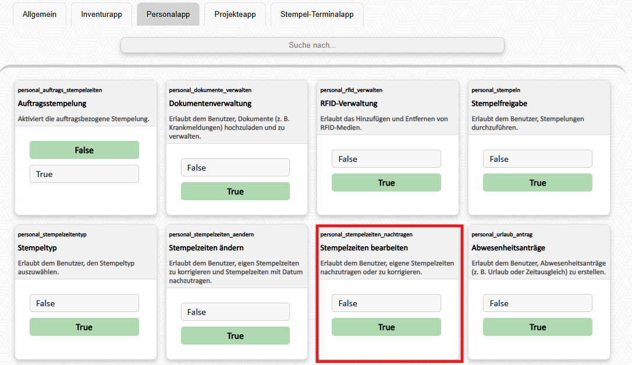This screenshot has height=365, width=632.
Task: Set Stempelzeiten bearbeiten to True
Action: point(386,327)
